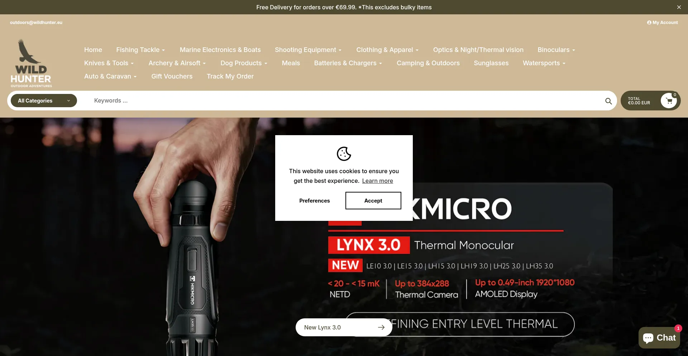The image size is (688, 356).
Task: Click the My Account user icon
Action: pos(649,23)
